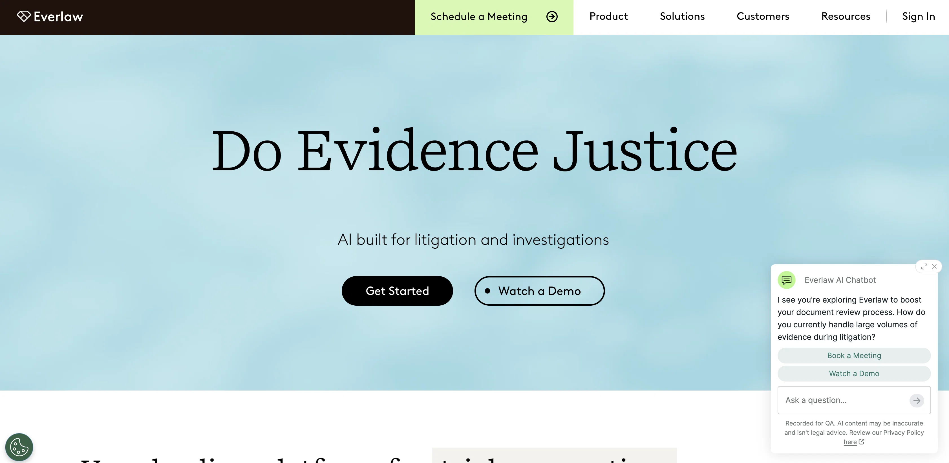Click the hero Watch a Demo button
This screenshot has height=463, width=949.
point(539,291)
